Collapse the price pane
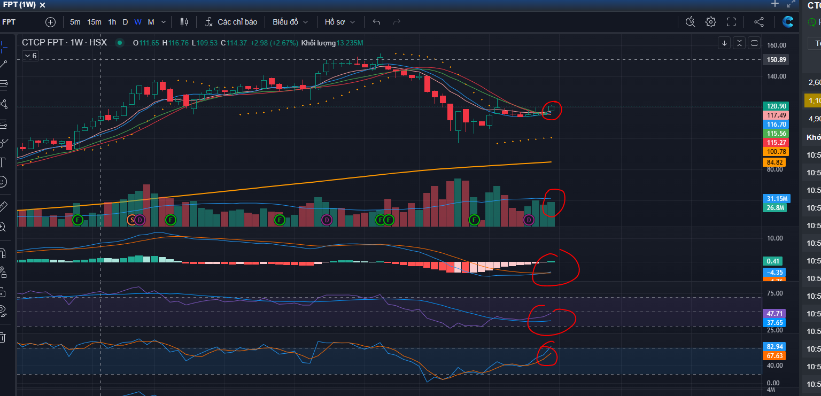Viewport: 821px width, 396px height. 739,43
